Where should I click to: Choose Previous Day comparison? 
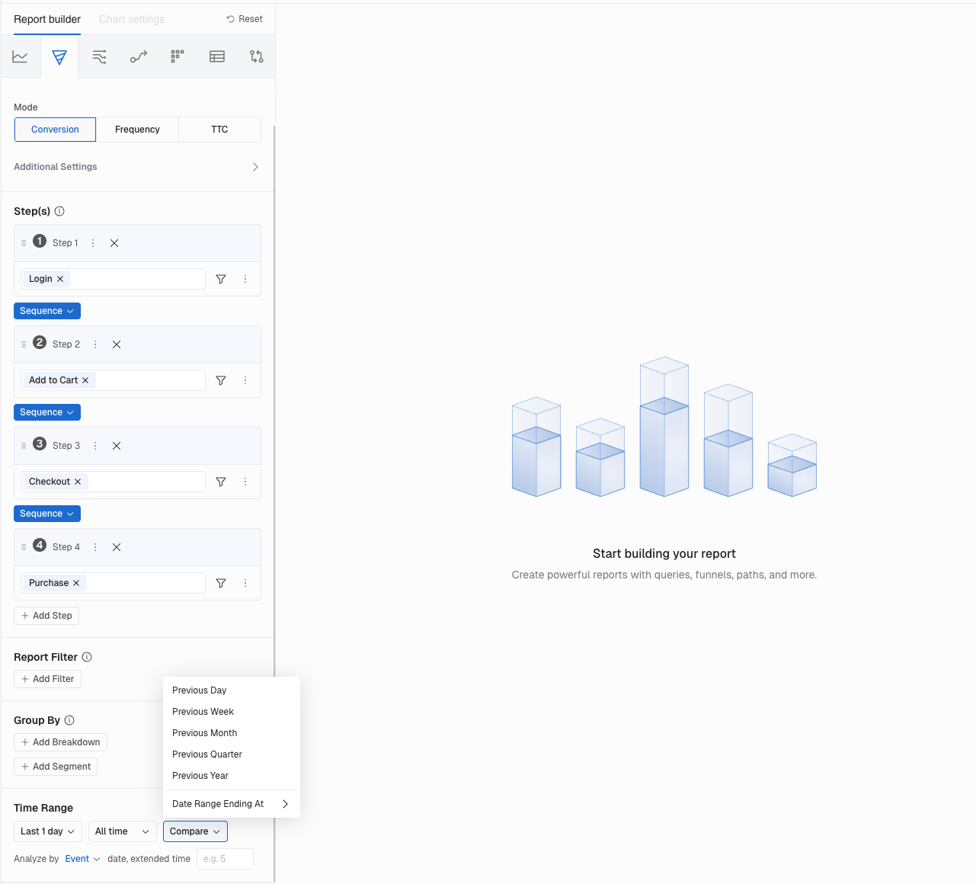232,690
